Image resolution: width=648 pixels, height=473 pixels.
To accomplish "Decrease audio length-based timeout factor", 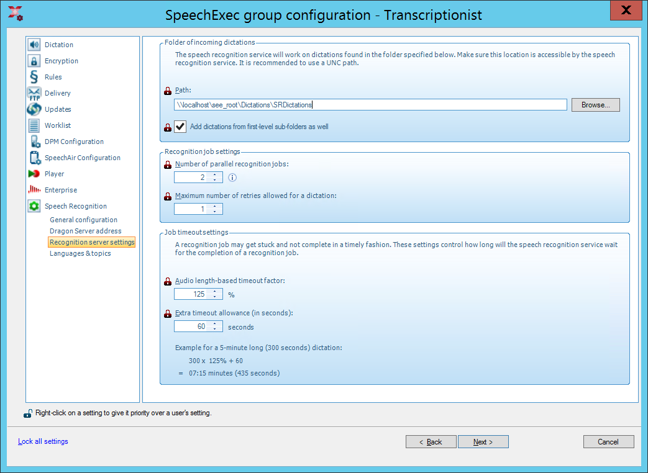I will tap(214, 296).
